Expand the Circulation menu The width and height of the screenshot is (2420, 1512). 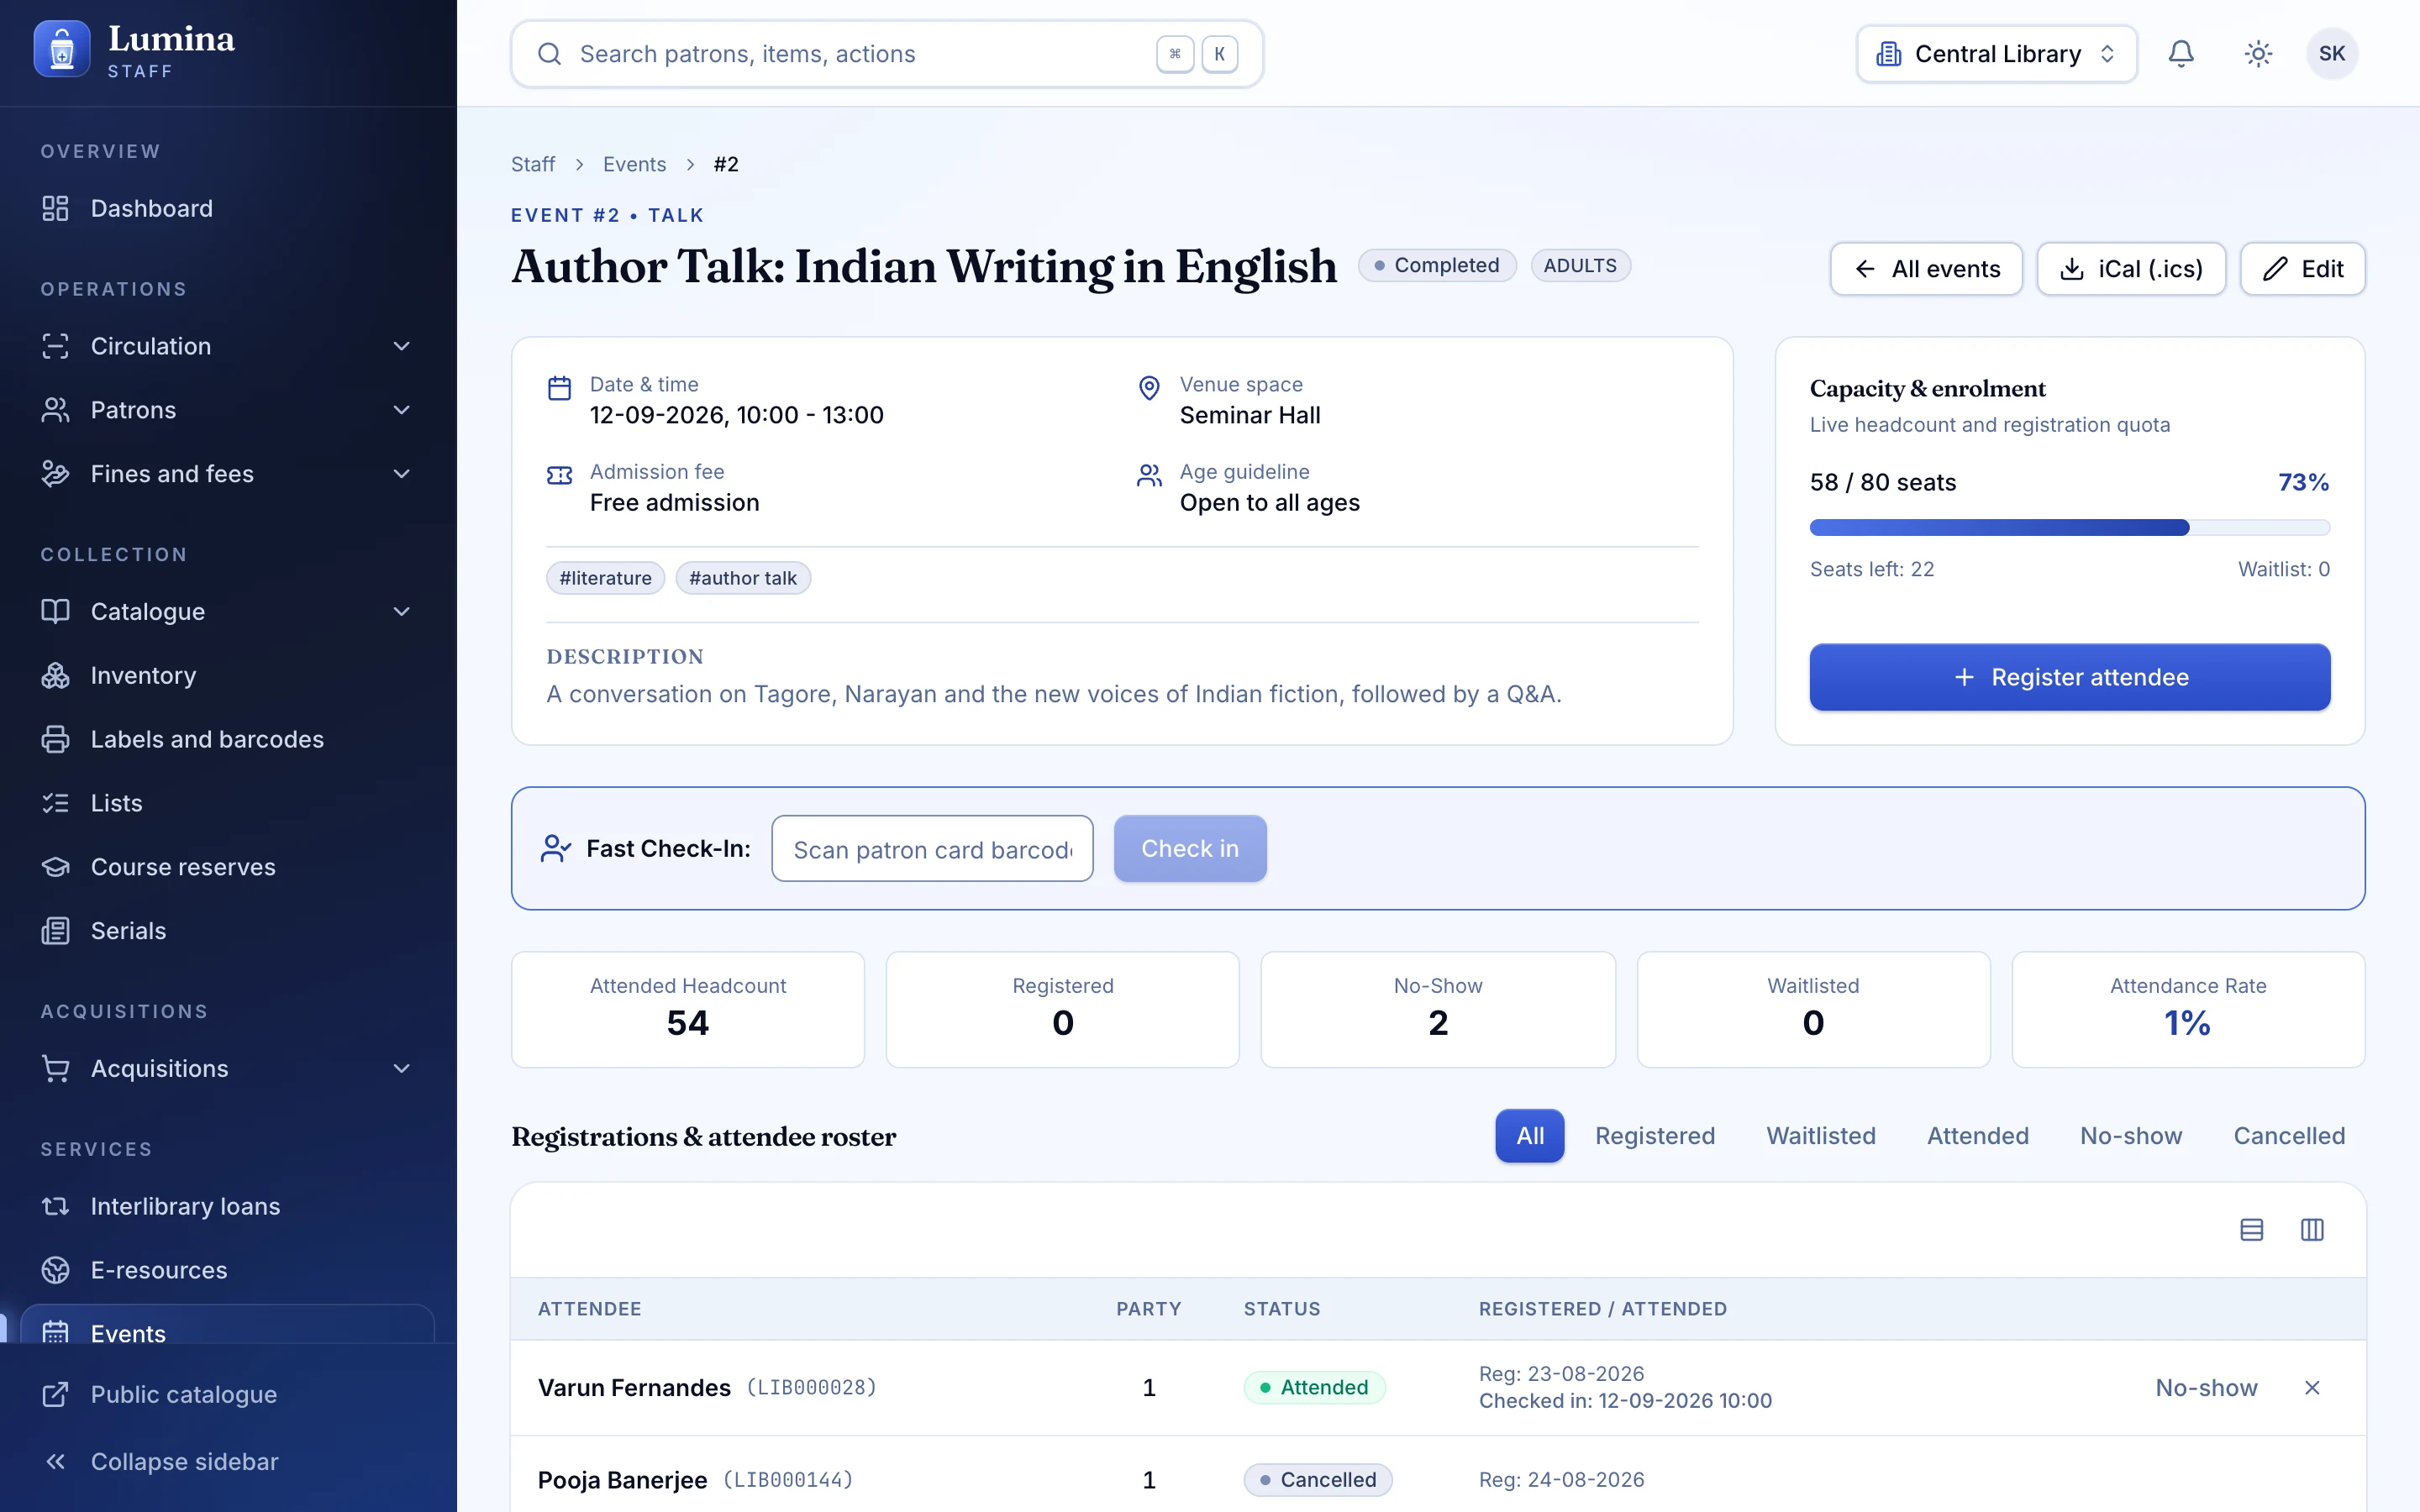[228, 346]
